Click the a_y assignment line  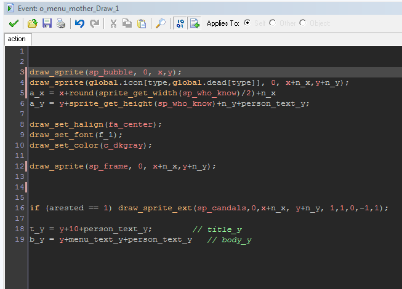[169, 104]
